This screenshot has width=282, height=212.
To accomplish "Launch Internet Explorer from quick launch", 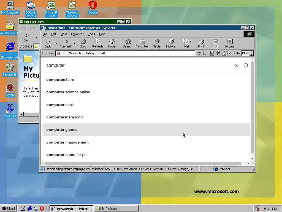I will point(29,209).
